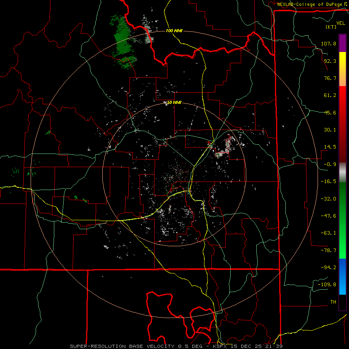This screenshot has width=349, height=349.
Task: Click the -63.1 velocity scale value
Action: pyautogui.click(x=328, y=233)
